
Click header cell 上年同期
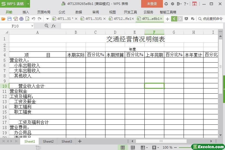[154, 55]
